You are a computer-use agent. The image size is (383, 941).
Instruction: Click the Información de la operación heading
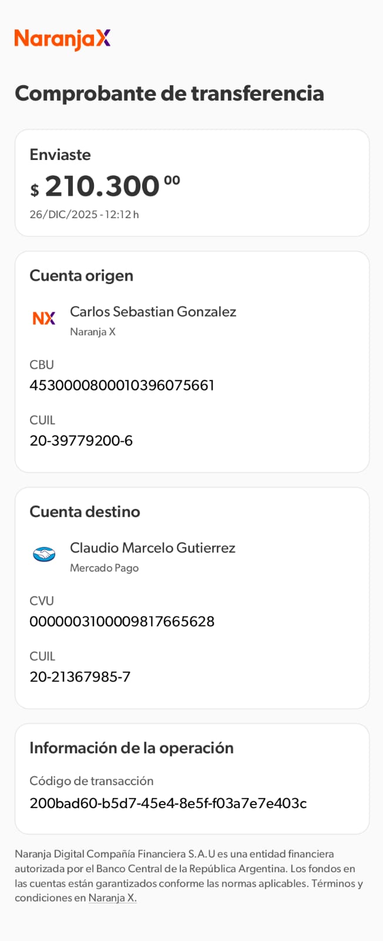coord(131,748)
